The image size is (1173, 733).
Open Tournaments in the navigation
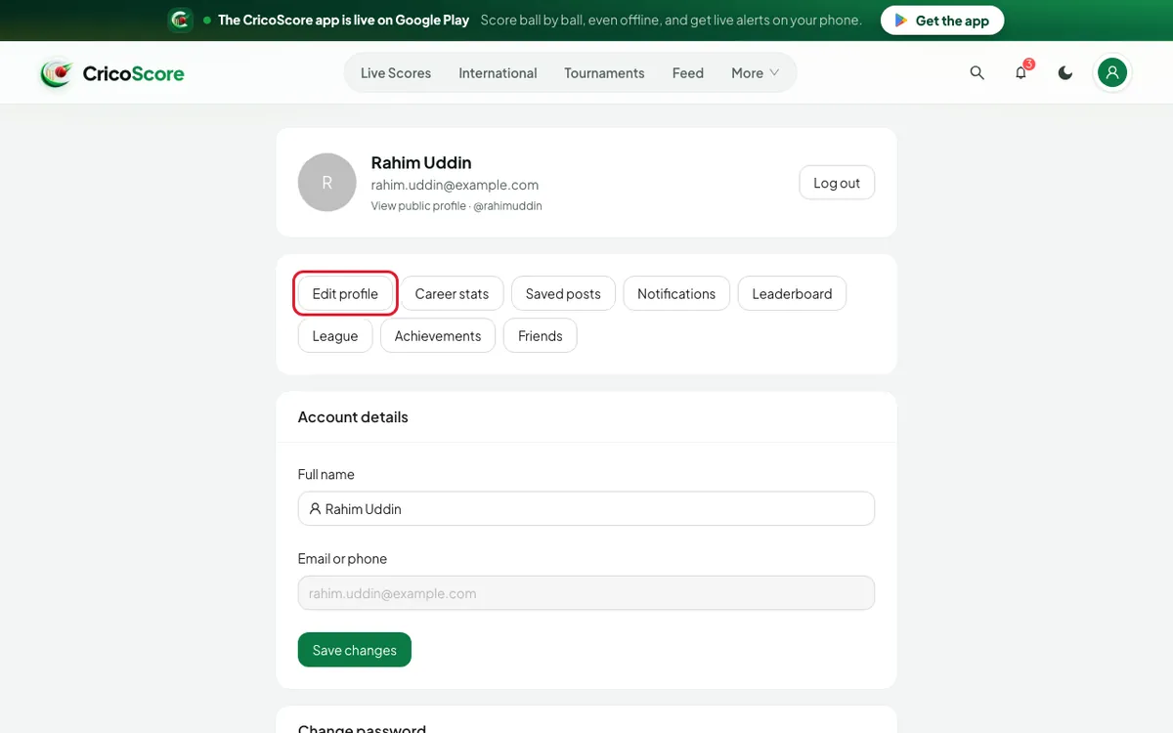604,73
